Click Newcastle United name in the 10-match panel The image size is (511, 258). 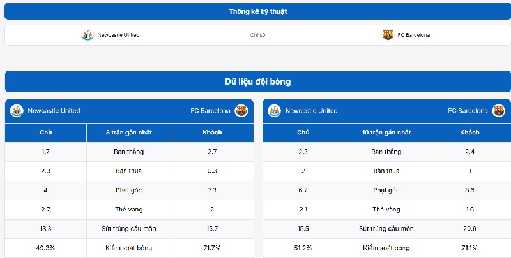[312, 111]
